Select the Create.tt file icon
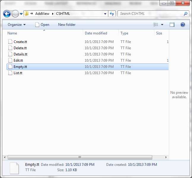Viewport: 192px width, 178px height. click(10, 42)
